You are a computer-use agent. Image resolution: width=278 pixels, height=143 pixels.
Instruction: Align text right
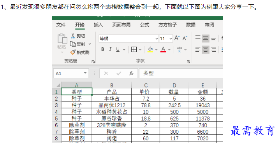pyautogui.click(x=213, y=49)
